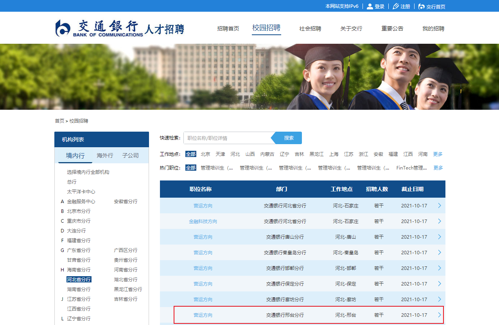Open arrow for Baoding branch row
Screen dimensions: 499x325
(x=439, y=284)
